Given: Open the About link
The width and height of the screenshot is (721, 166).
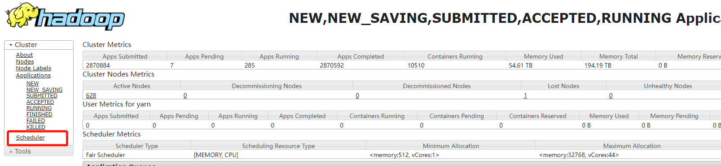Looking at the screenshot, I should [x=24, y=55].
